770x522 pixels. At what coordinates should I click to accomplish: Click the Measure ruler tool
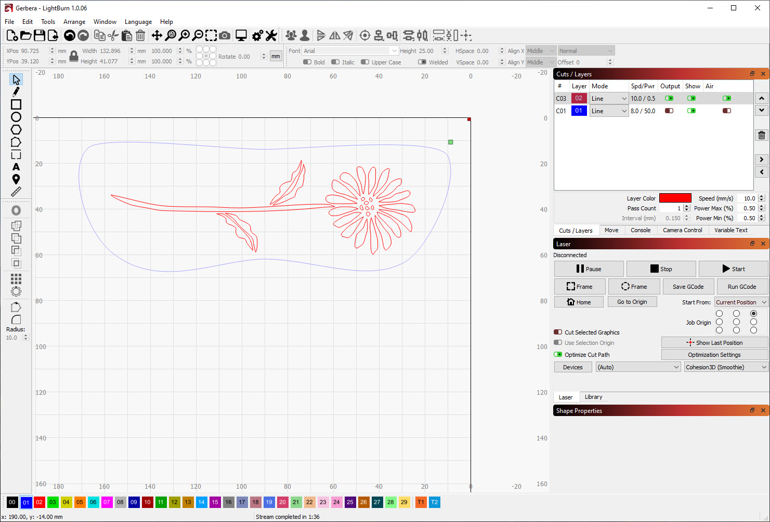16,192
